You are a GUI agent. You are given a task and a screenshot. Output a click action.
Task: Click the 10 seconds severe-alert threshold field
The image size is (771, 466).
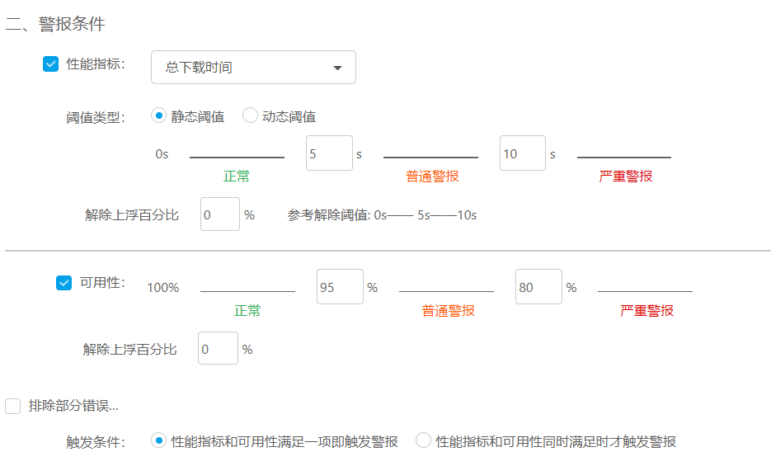[522, 153]
